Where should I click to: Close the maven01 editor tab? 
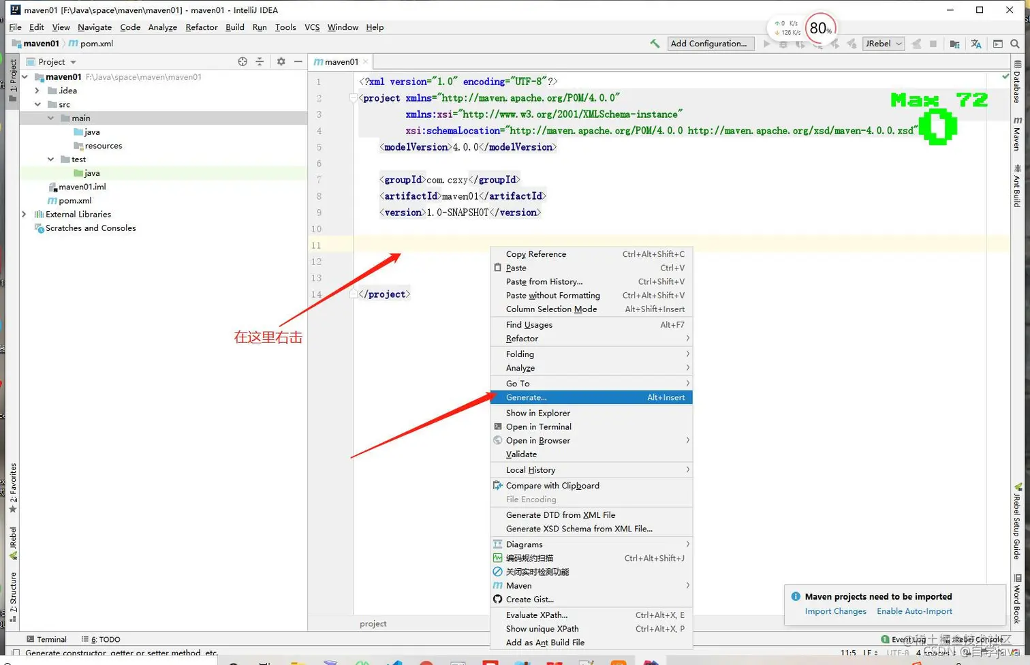(x=366, y=61)
